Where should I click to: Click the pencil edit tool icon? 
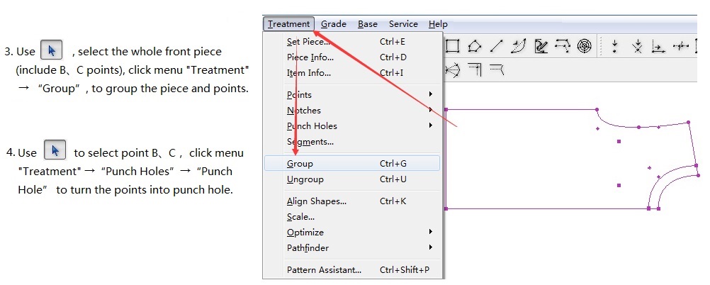pyautogui.click(x=541, y=47)
